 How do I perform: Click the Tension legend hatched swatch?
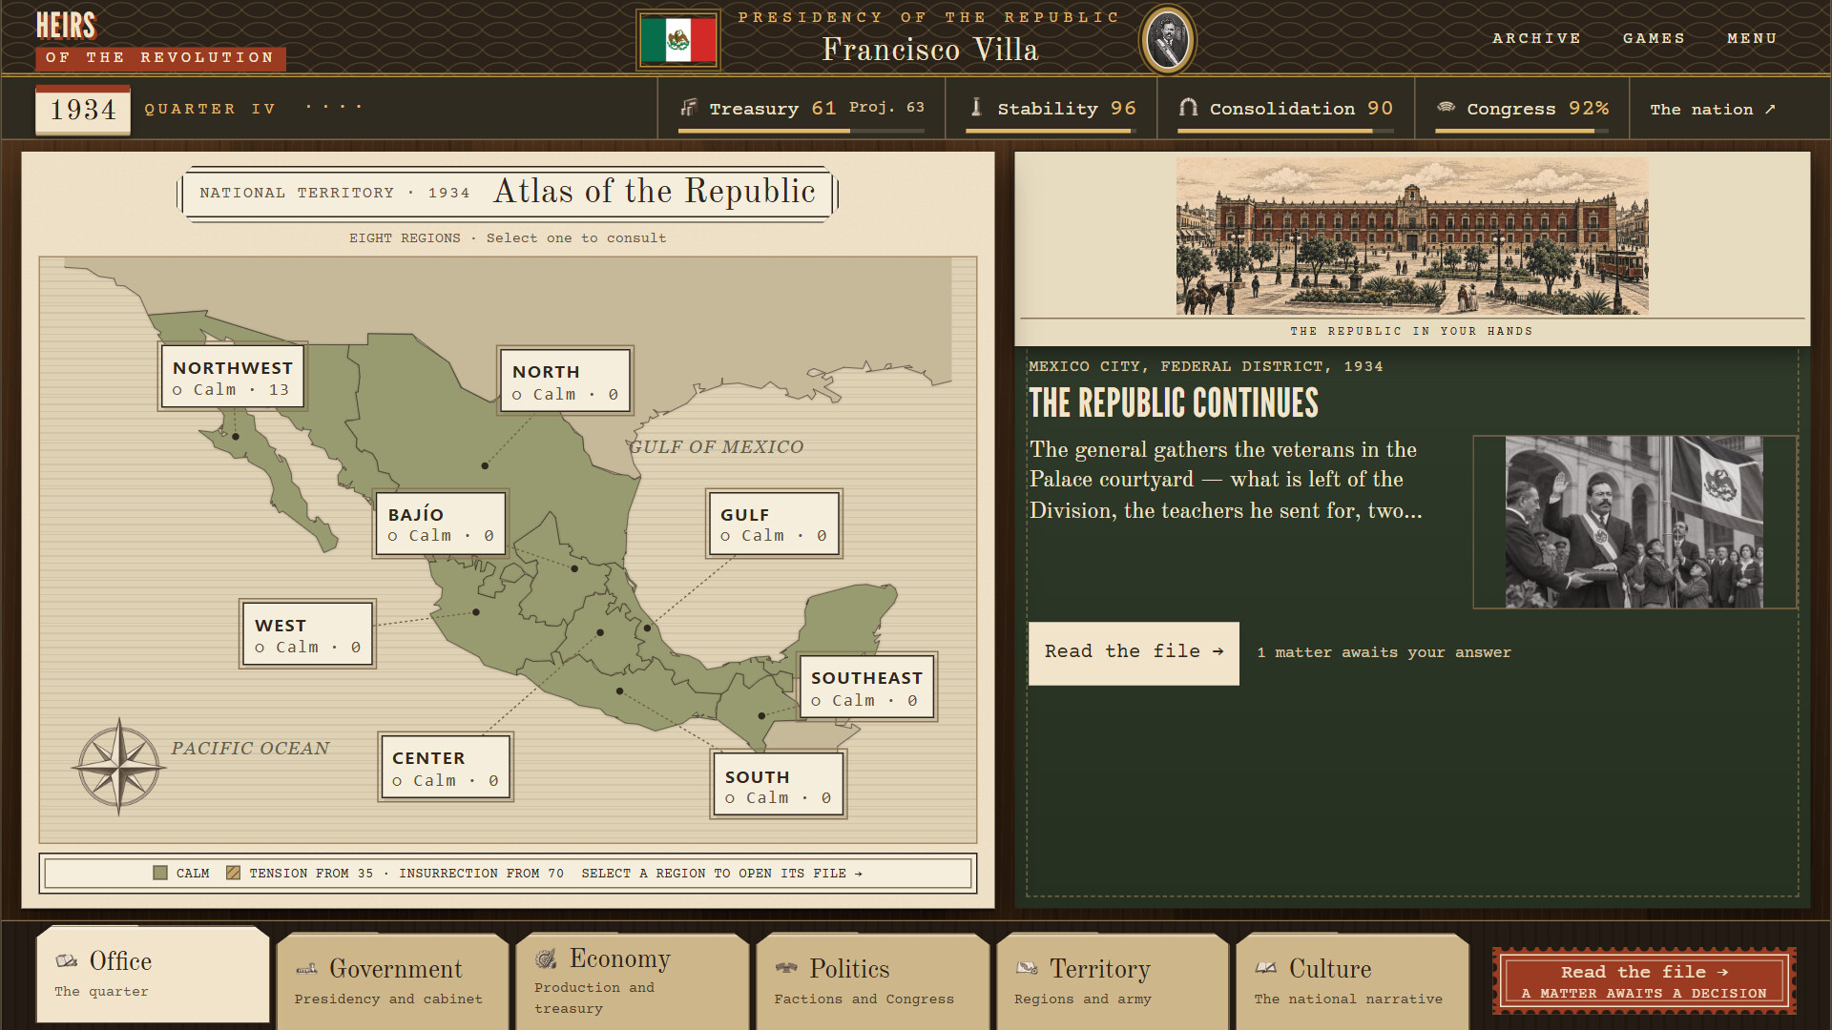pos(233,873)
